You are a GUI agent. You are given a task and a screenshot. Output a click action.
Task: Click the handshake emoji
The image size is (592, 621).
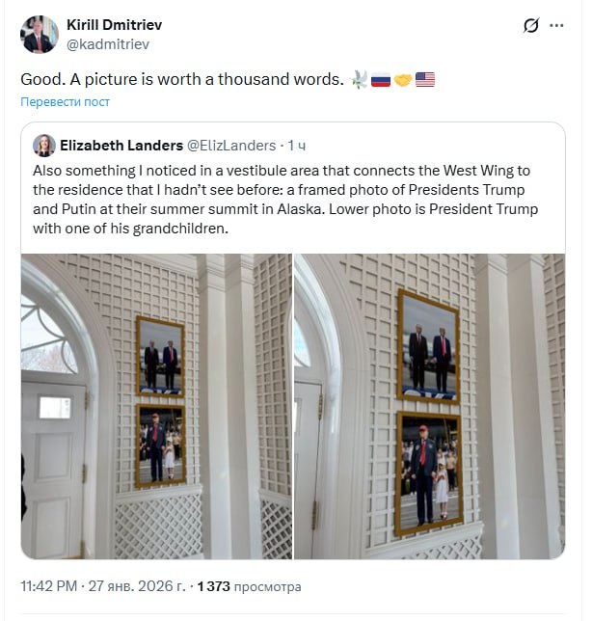[x=403, y=80]
